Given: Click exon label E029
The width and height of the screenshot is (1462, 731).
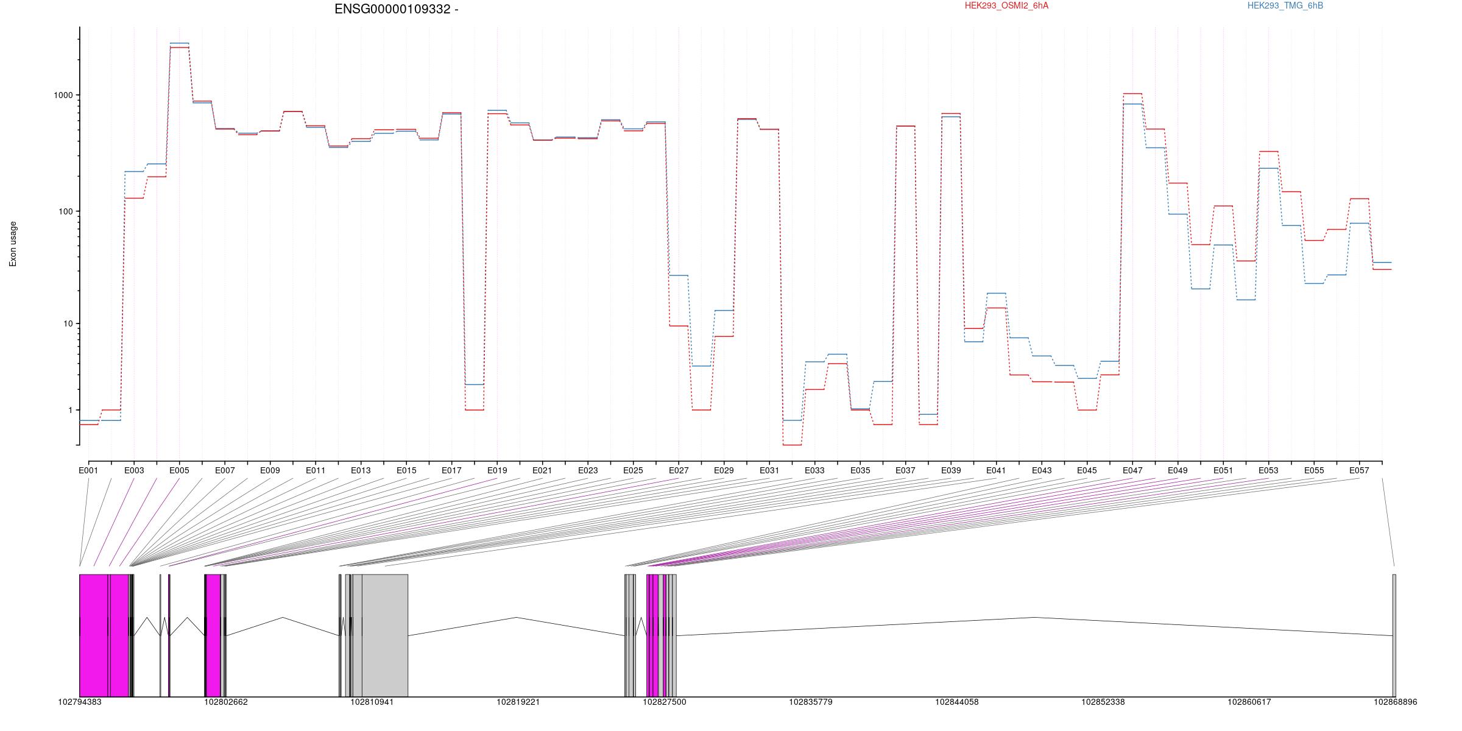Looking at the screenshot, I should pos(724,470).
